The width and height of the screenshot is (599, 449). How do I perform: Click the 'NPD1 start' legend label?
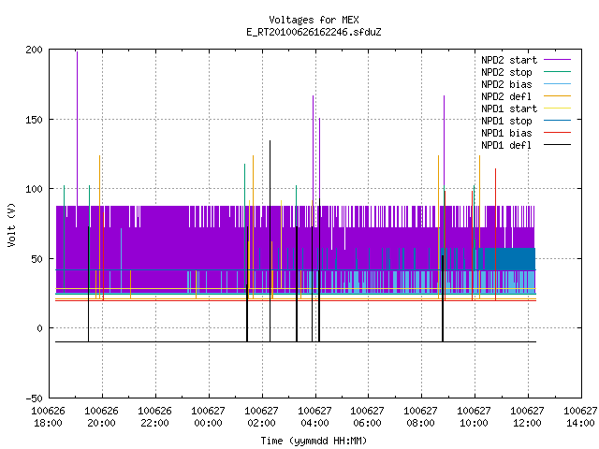click(x=509, y=109)
